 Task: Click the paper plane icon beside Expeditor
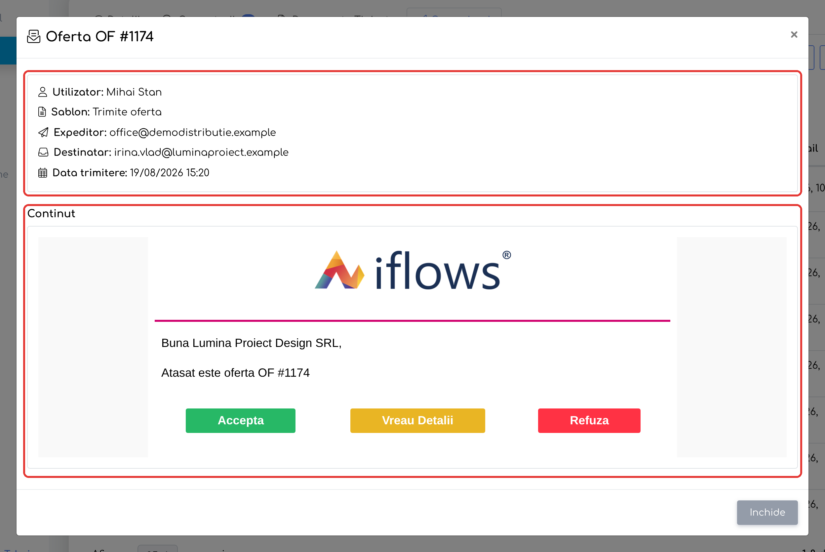pos(43,132)
